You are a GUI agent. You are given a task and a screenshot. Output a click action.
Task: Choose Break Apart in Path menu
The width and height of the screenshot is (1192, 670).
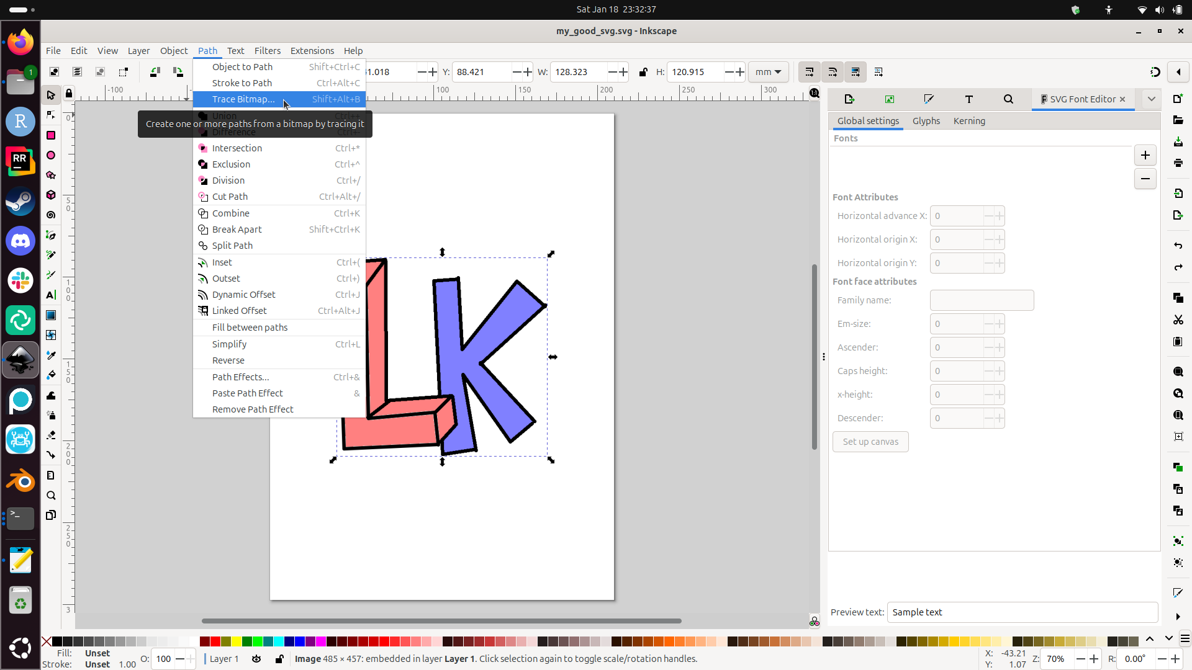click(279, 230)
